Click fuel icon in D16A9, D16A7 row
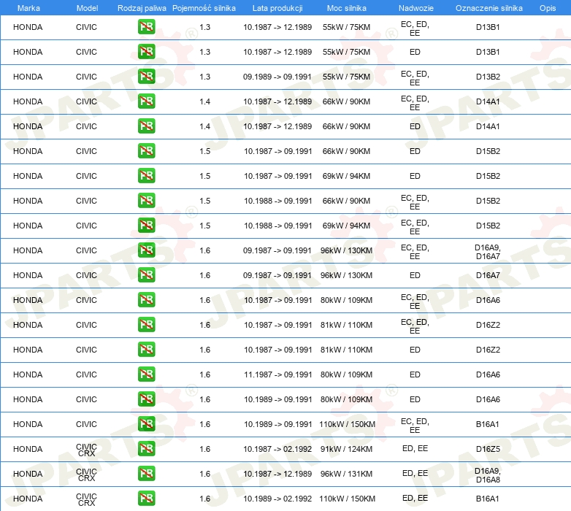Viewport: 571px width, 511px height. [x=146, y=250]
